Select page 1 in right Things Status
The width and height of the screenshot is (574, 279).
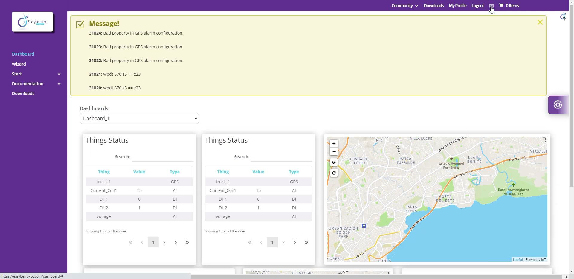click(272, 242)
